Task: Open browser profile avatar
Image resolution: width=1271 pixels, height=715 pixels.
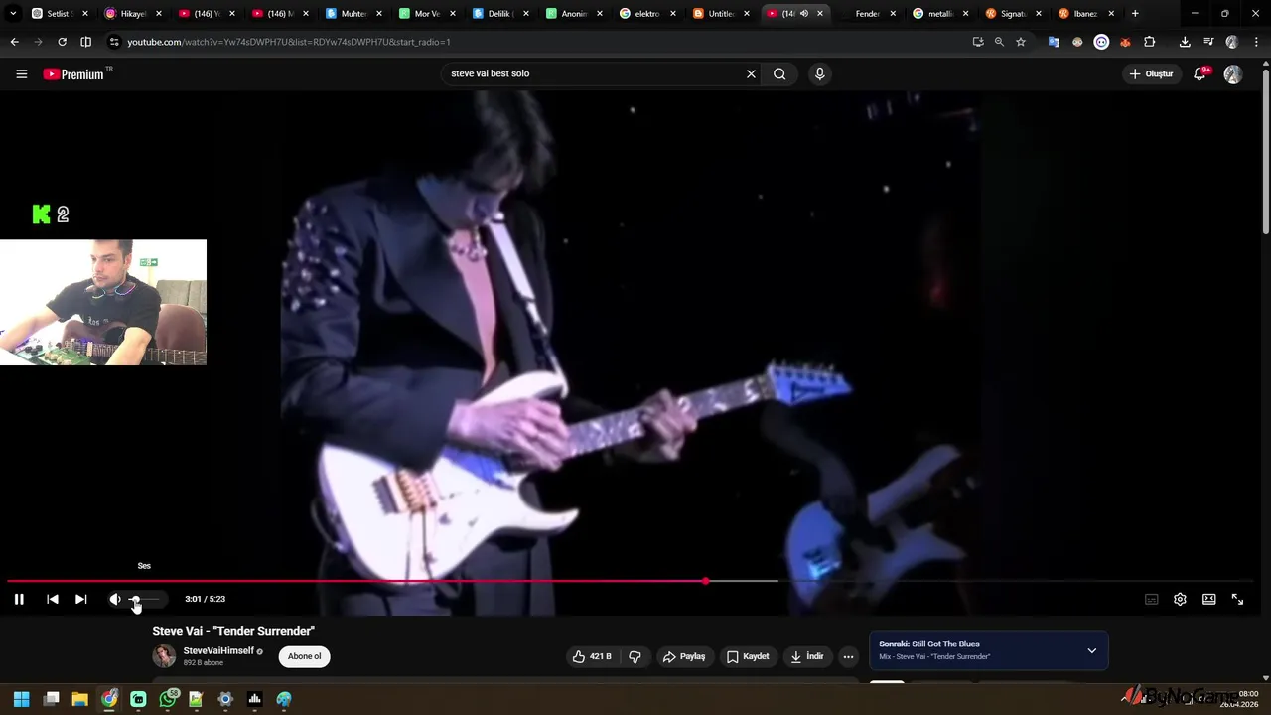Action: (x=1232, y=42)
